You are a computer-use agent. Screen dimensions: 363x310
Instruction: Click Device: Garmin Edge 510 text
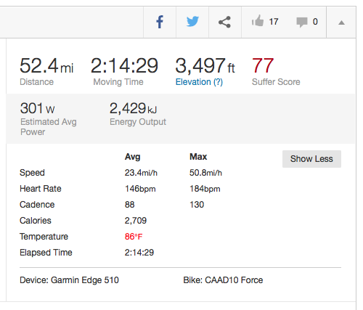point(69,280)
